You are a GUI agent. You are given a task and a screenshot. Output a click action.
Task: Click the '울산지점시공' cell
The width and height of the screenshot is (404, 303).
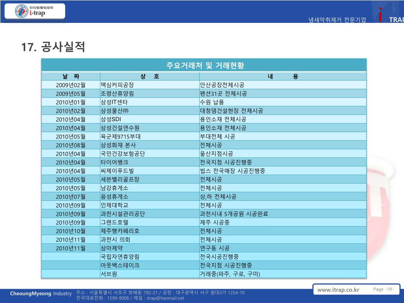[x=283, y=153]
